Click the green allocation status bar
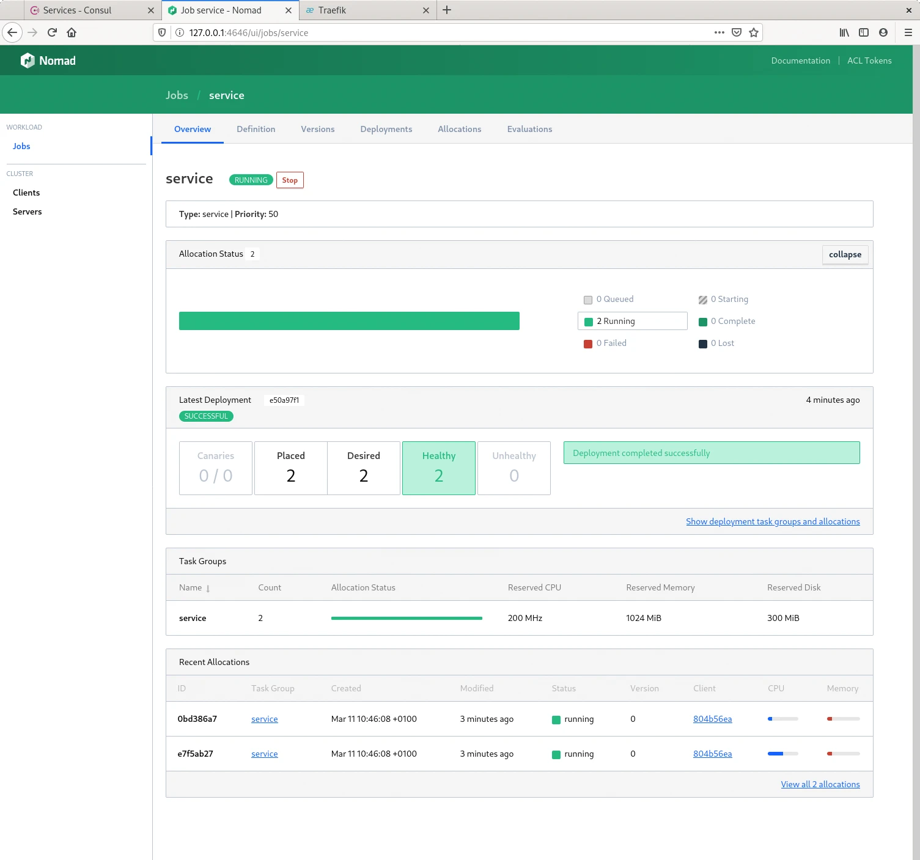Screen dimensions: 920x860 pyautogui.click(x=349, y=321)
